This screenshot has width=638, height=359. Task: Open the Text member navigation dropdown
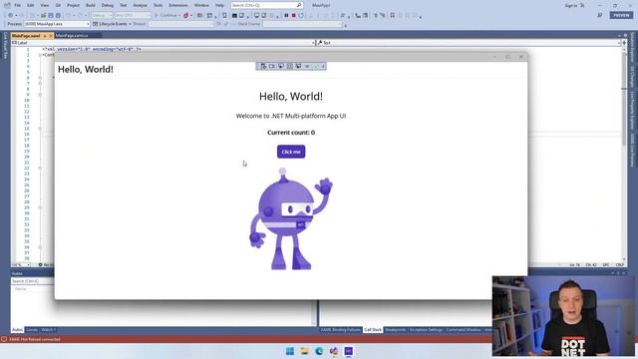click(x=469, y=42)
